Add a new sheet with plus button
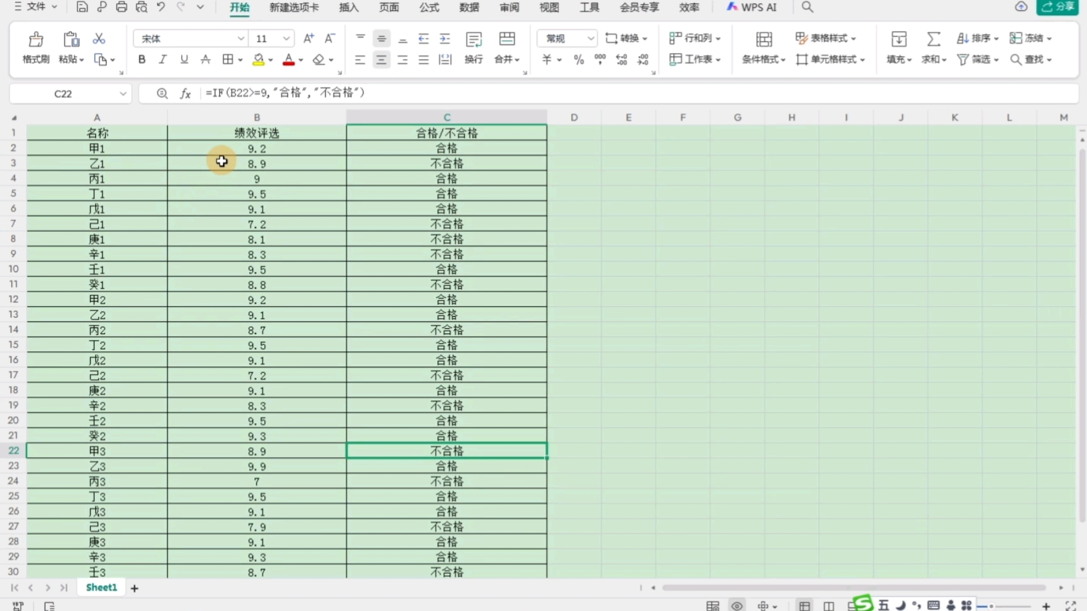Screen dimensions: 1087x611 [x=134, y=588]
